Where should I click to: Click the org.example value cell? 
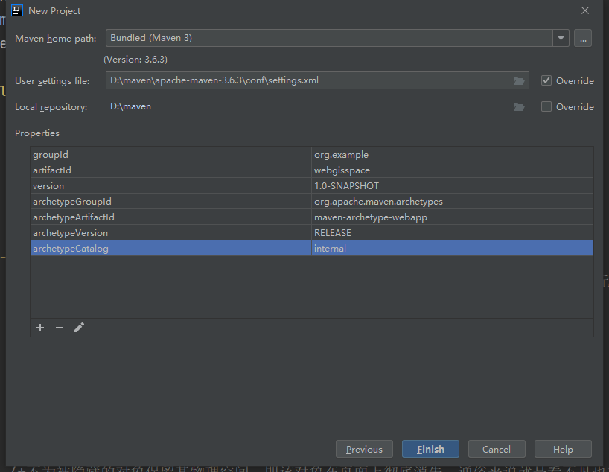coord(452,155)
